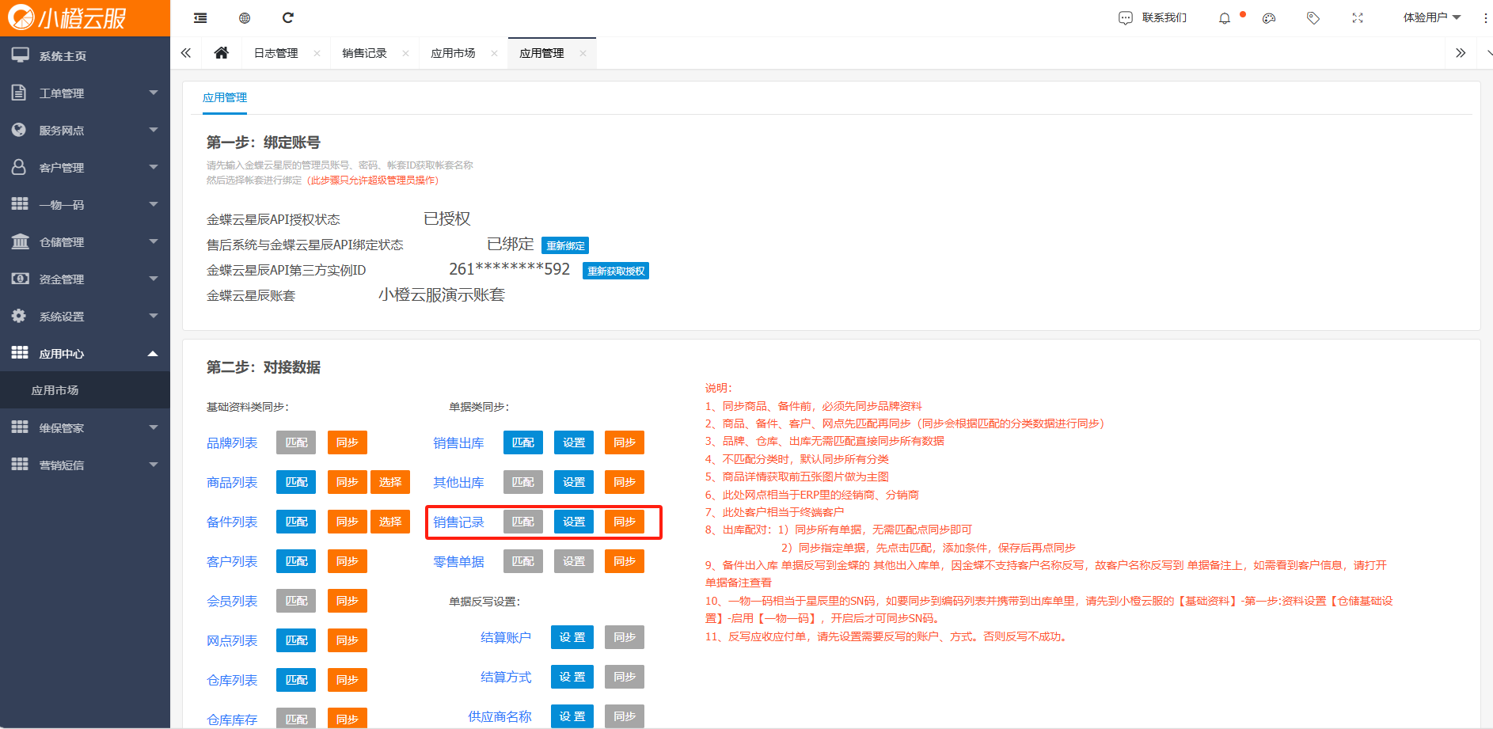Click 设置 for 销售记录
1493x729 pixels.
574,522
